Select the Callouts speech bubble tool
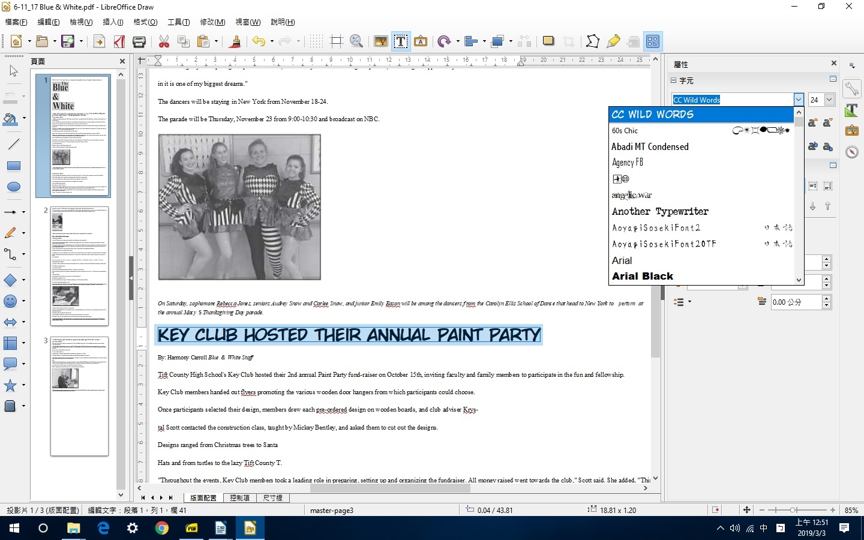This screenshot has height=540, width=864. pyautogui.click(x=10, y=364)
